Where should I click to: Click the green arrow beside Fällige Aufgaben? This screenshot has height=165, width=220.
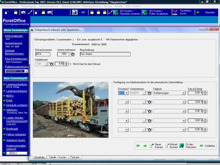tap(4, 135)
